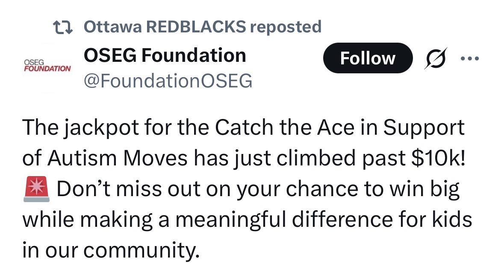504x275 pixels.
Task: Open the Ottawa REDBLACKS profile link
Action: click(165, 26)
